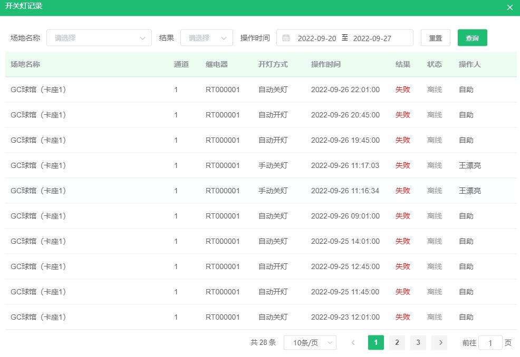Click the calendar icon in 操作时间 field
The image size is (520, 357).
(285, 37)
